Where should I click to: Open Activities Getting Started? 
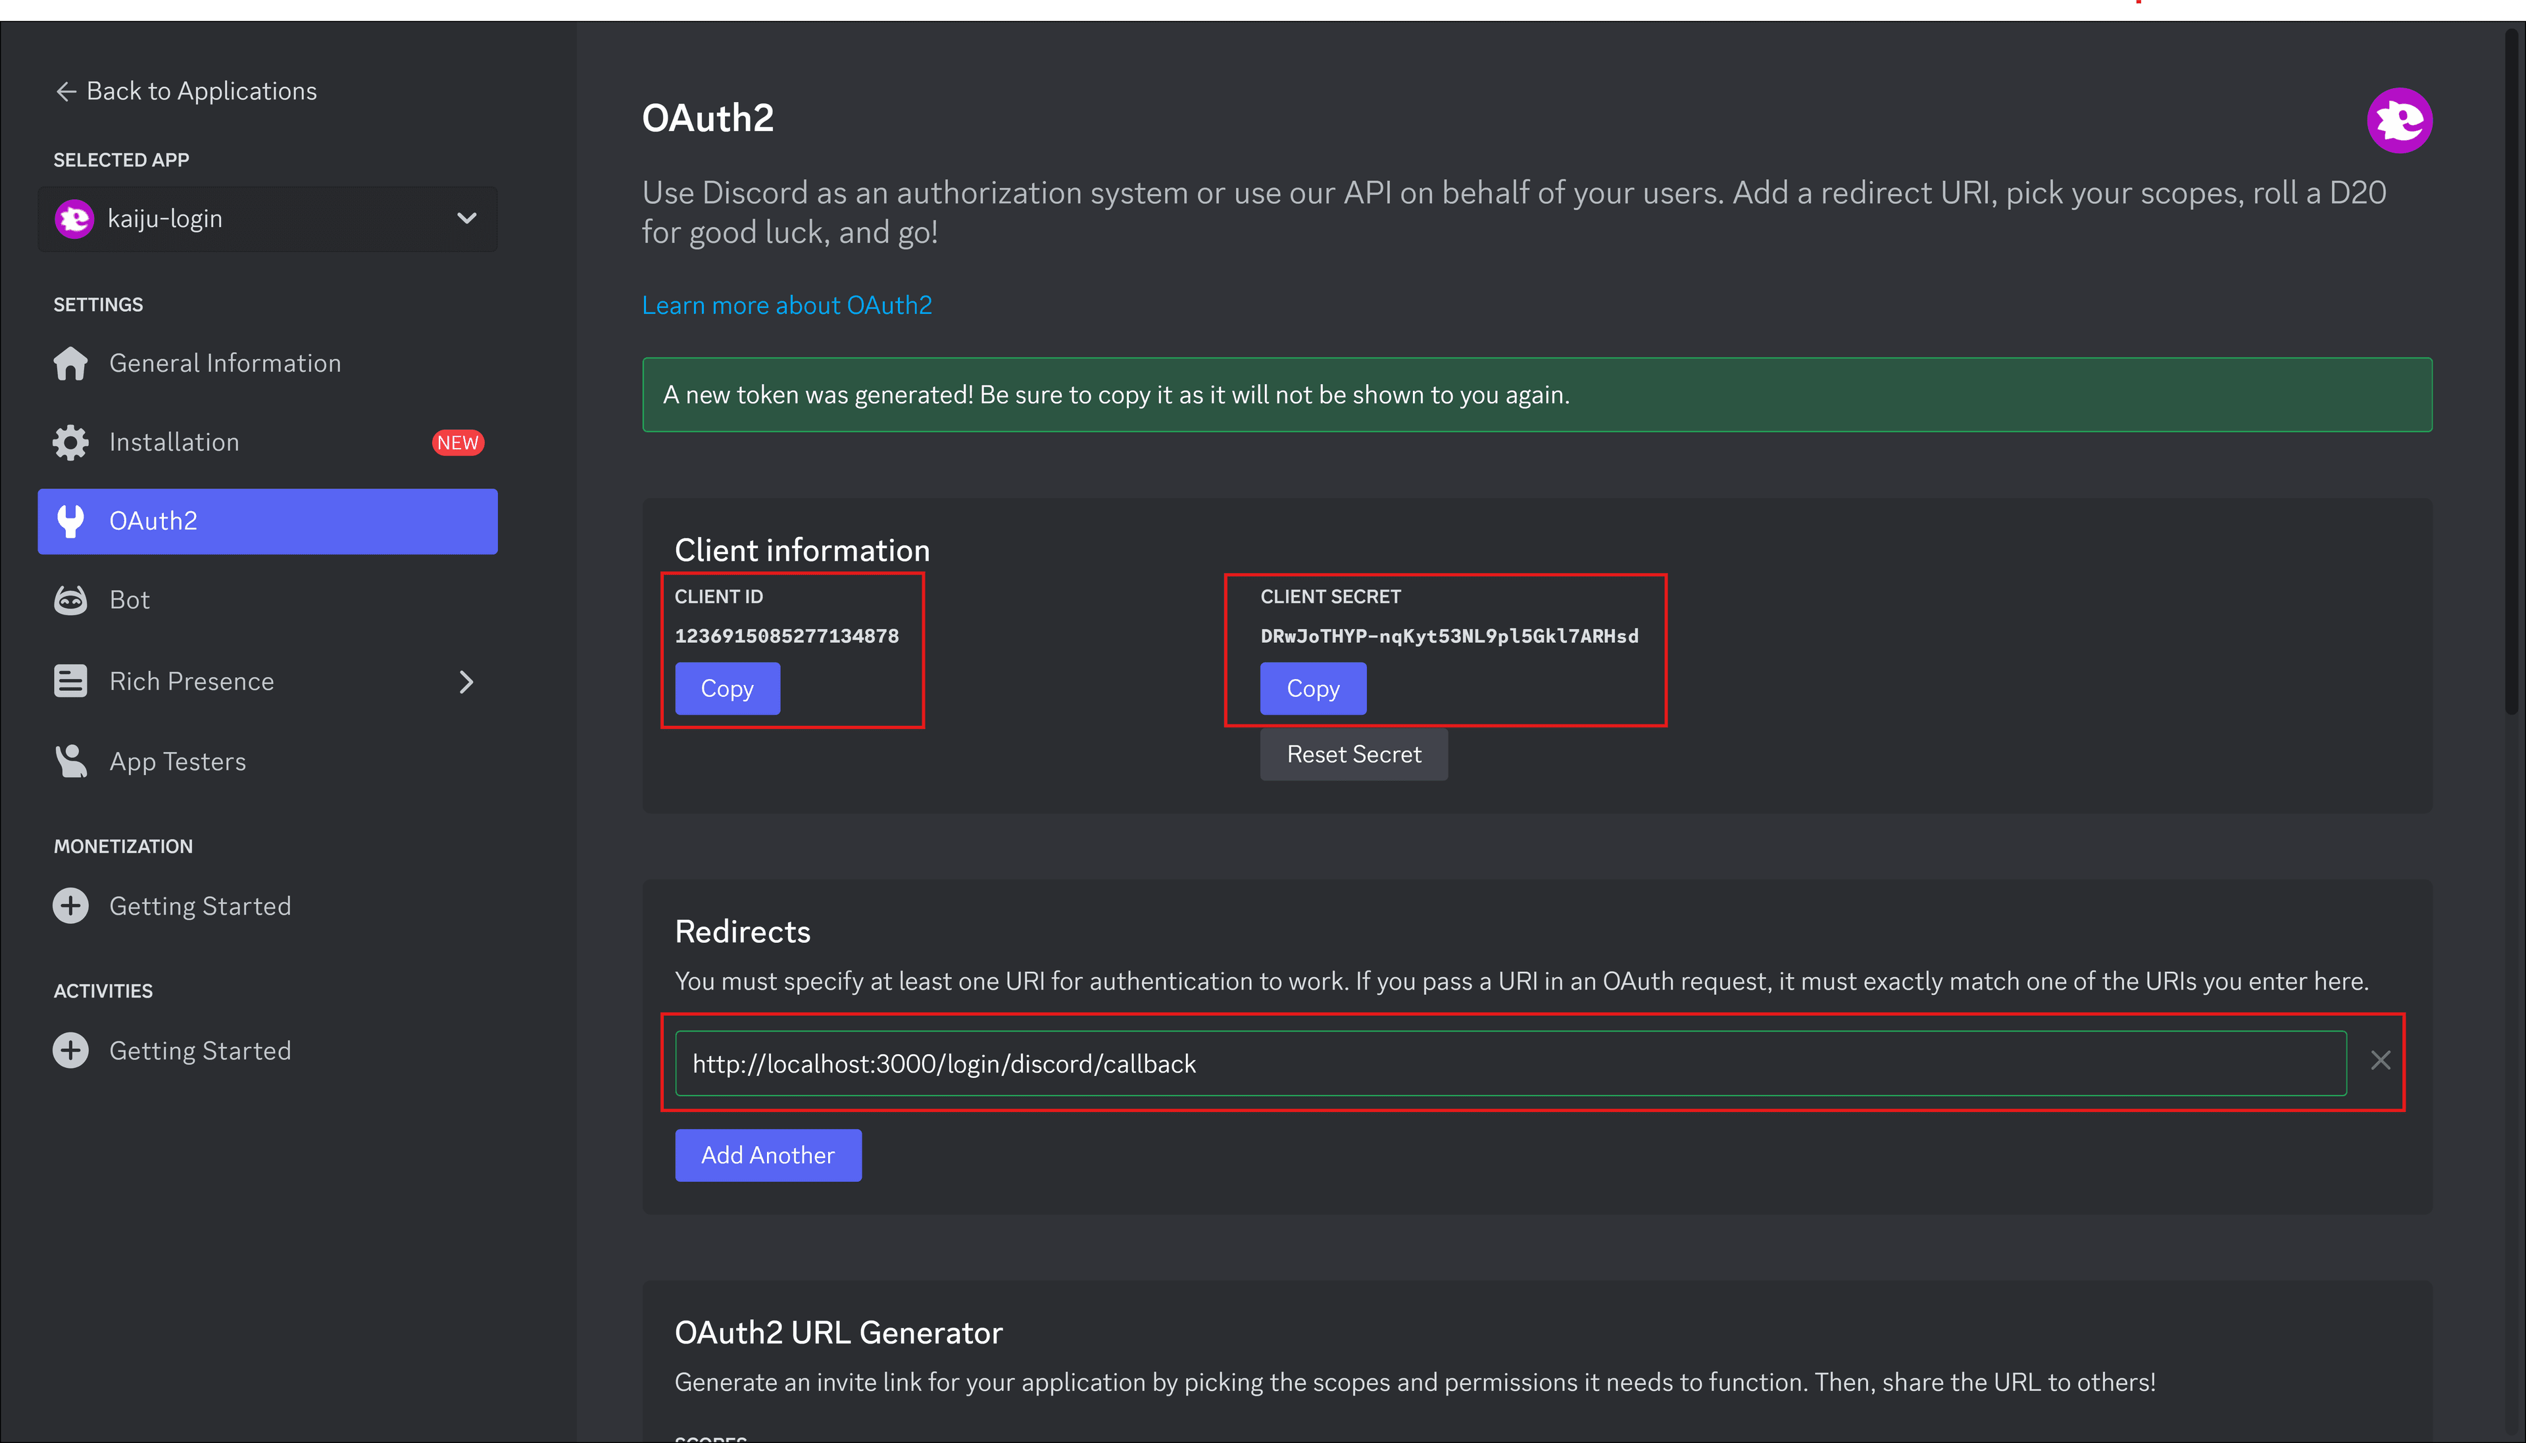(268, 1051)
